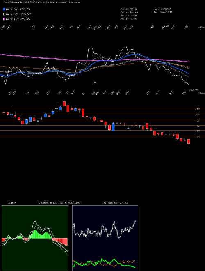Select the 'DOW MT: 180.87' legend text
205x271 pixels.
pos(18,14)
